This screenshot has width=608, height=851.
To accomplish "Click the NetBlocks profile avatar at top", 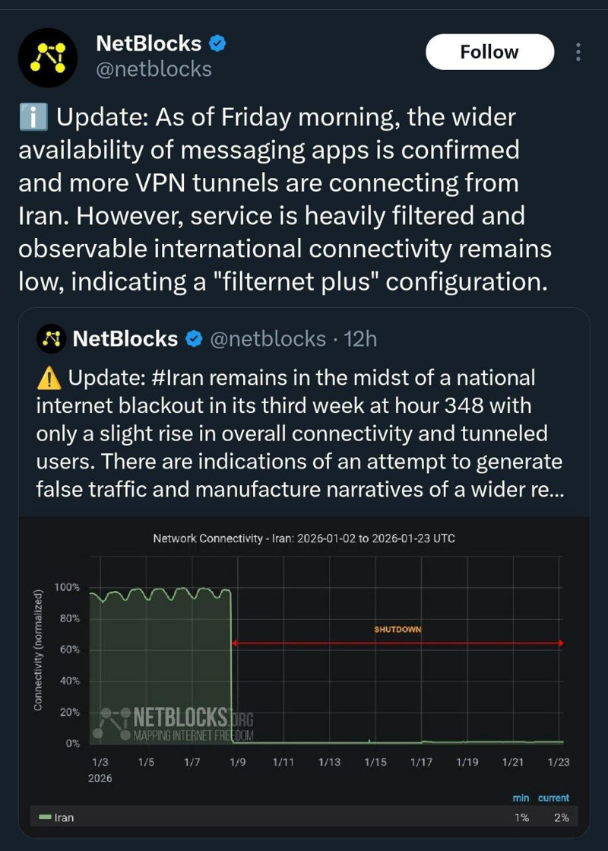I will coord(46,57).
